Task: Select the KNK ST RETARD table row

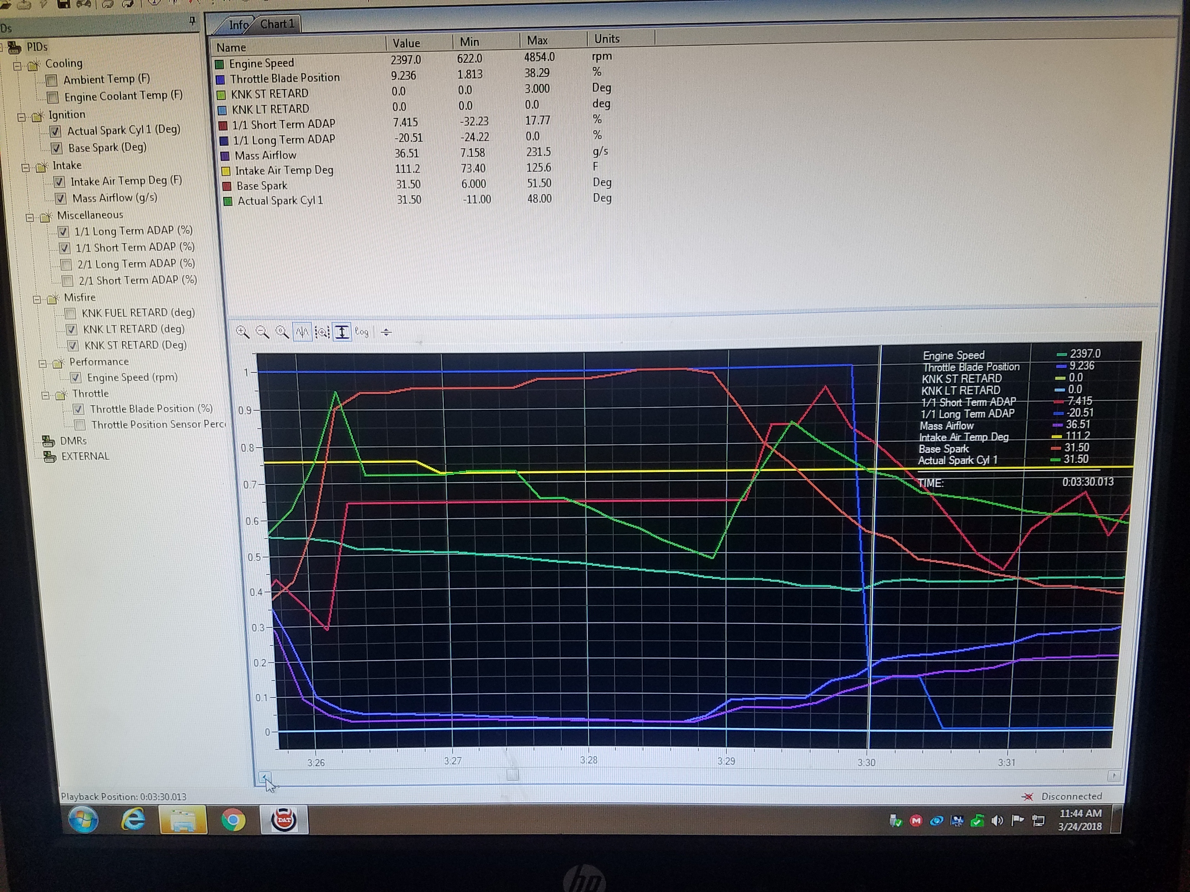Action: (x=414, y=92)
